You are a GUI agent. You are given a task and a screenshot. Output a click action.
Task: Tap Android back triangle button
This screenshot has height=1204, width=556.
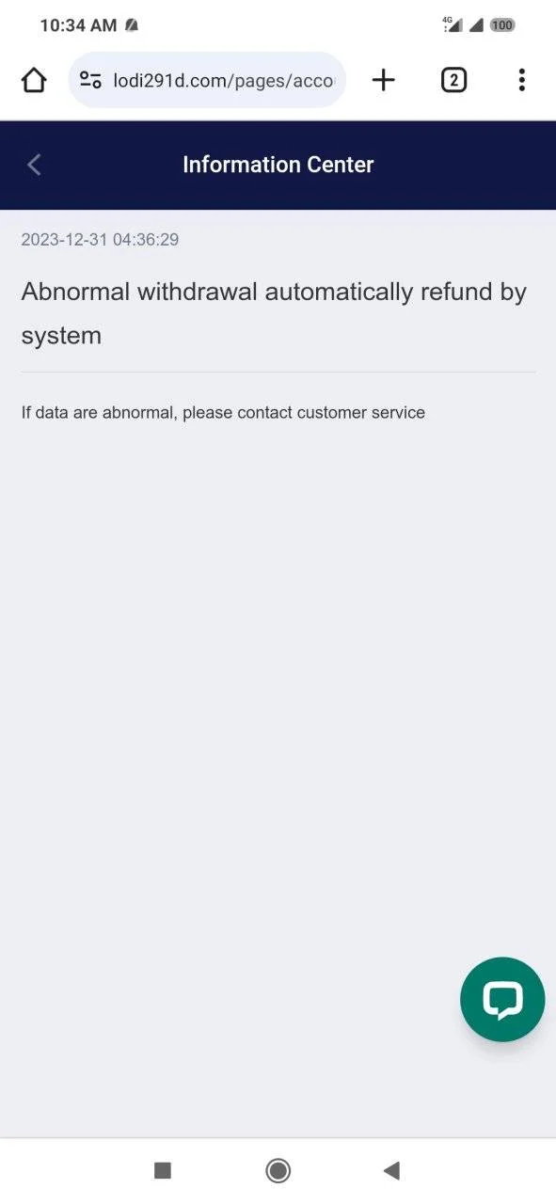(x=392, y=1170)
